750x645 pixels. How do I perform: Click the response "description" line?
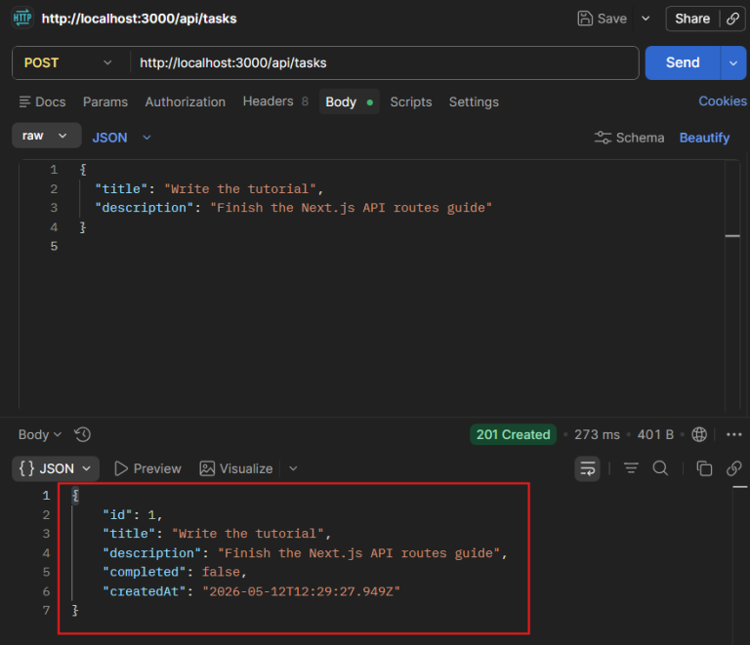pyautogui.click(x=305, y=553)
